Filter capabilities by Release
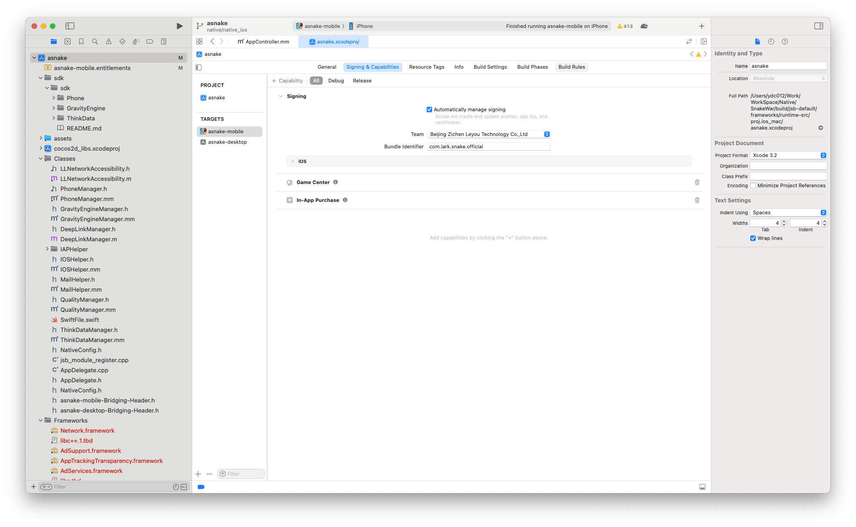 (362, 81)
